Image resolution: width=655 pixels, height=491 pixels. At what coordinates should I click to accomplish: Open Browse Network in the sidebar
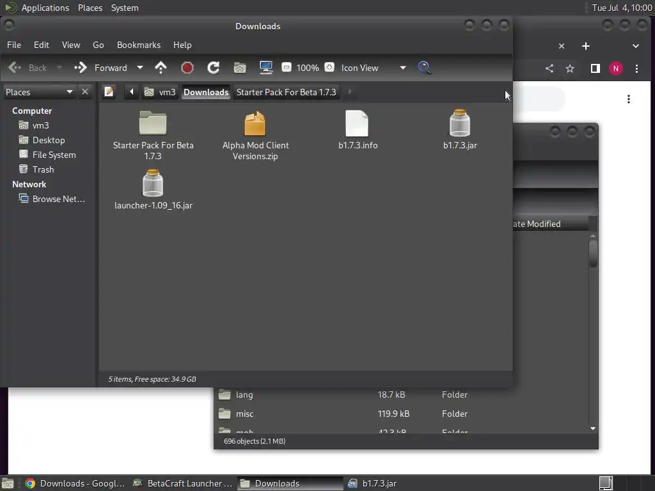pyautogui.click(x=58, y=199)
